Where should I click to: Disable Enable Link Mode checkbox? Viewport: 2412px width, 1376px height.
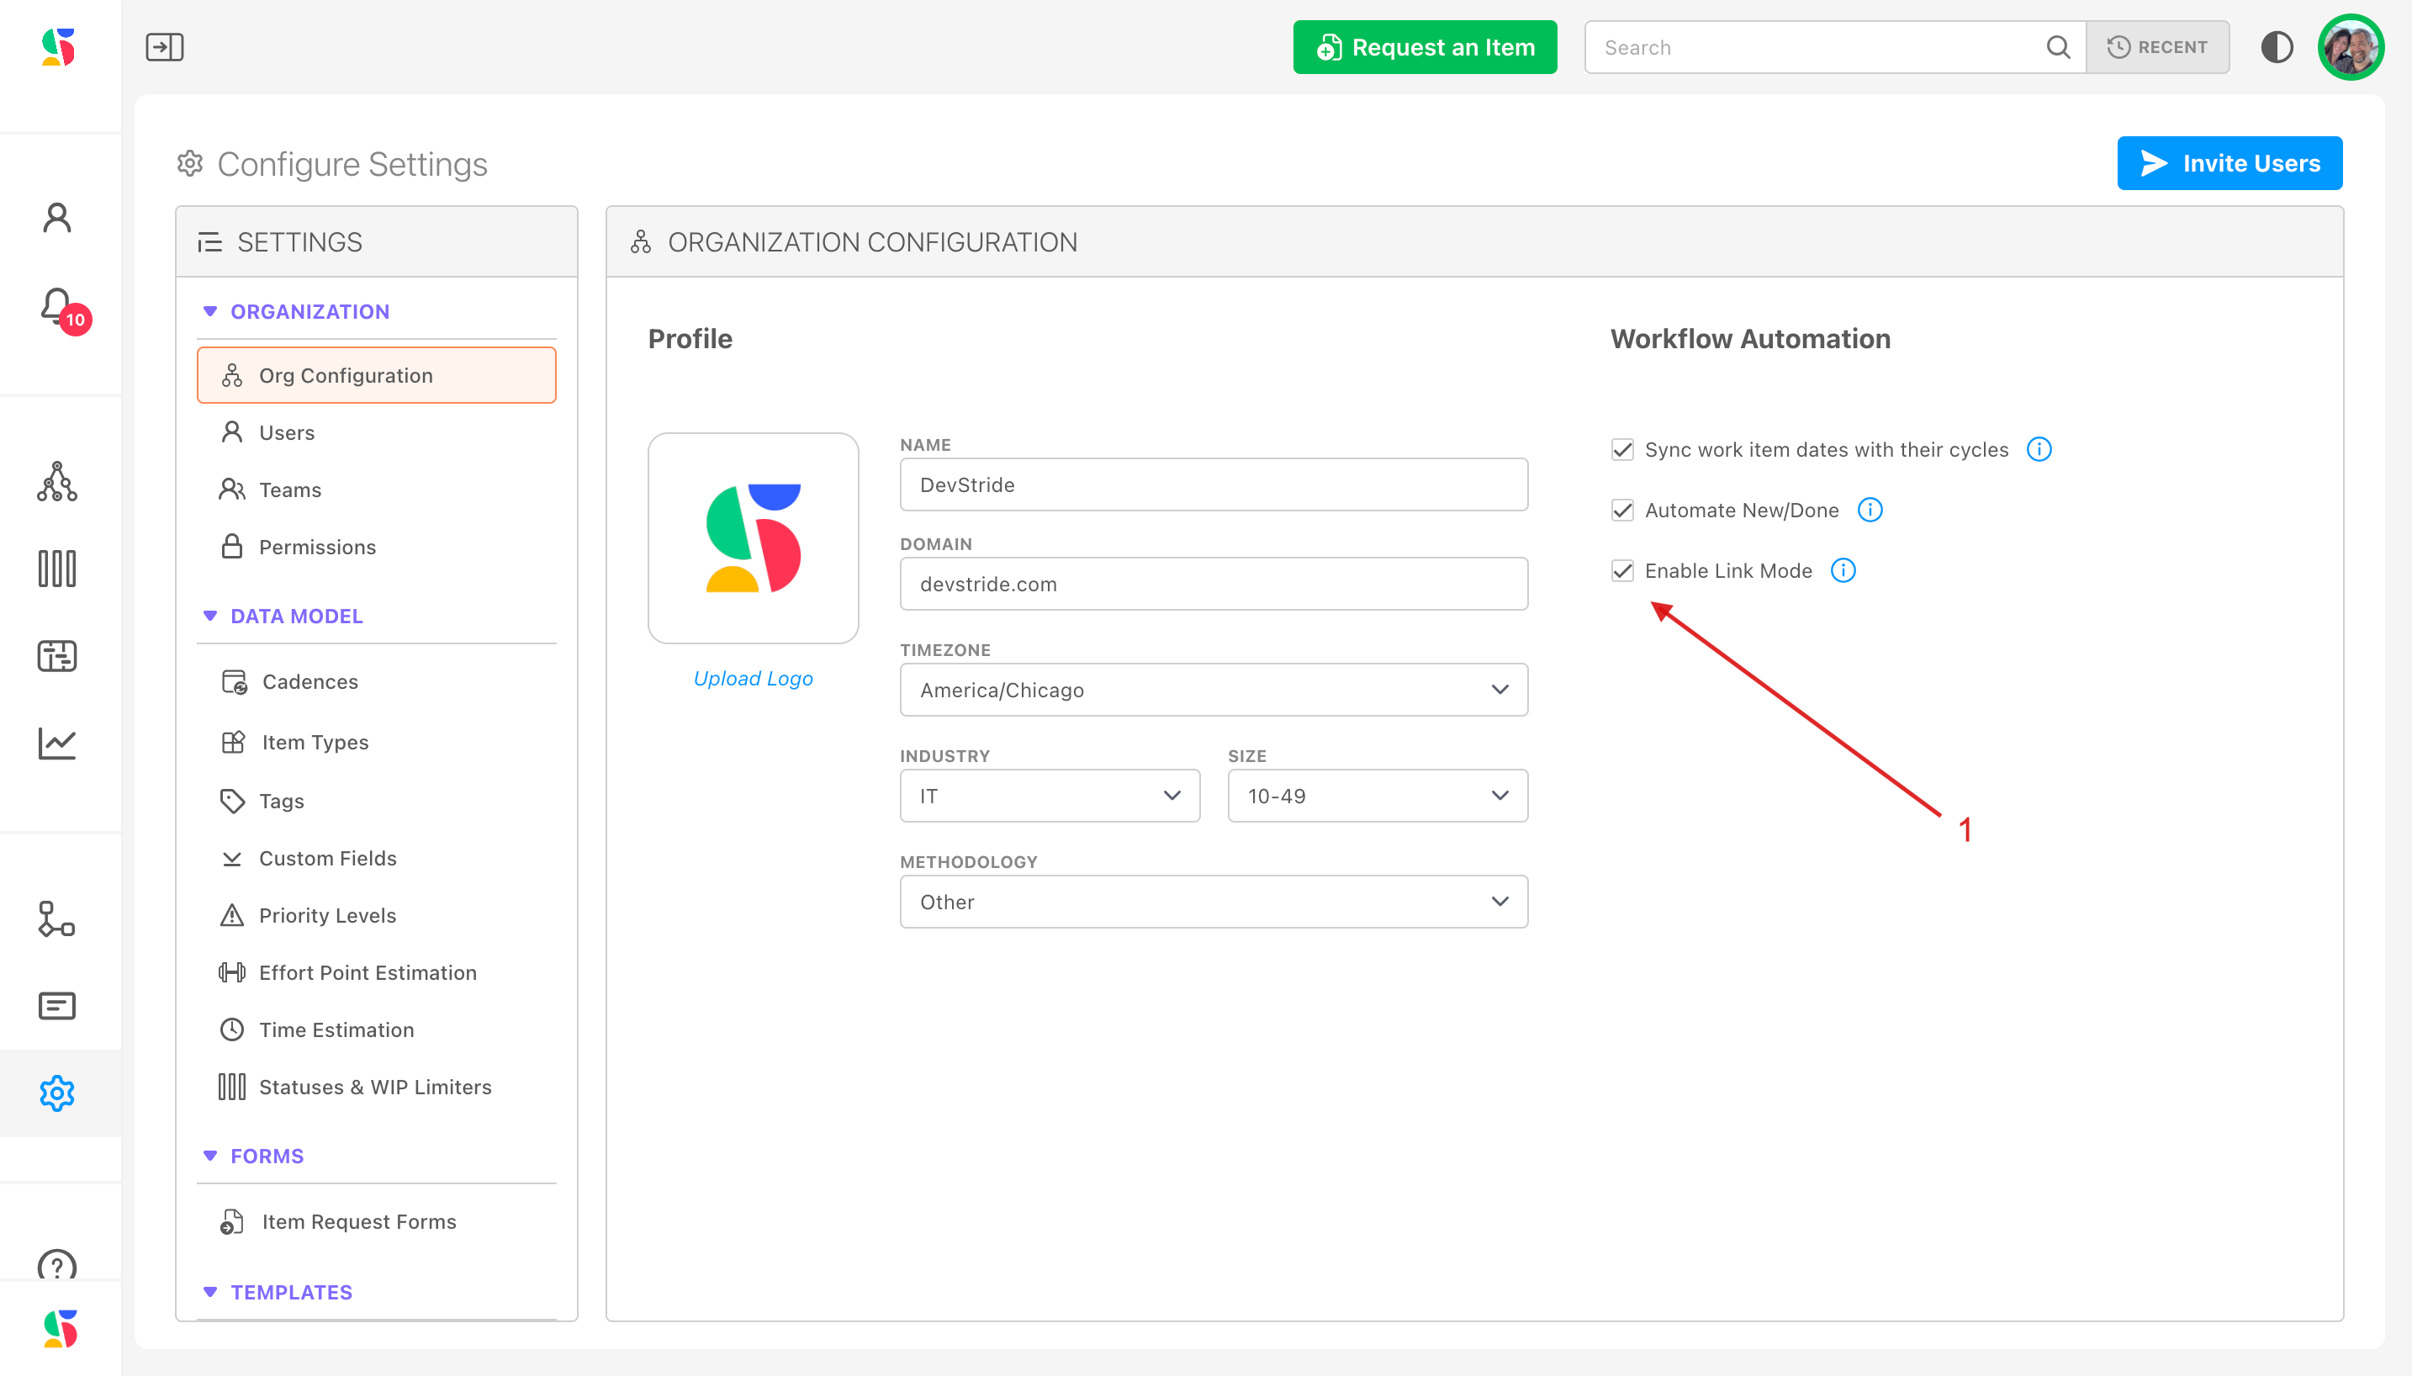(1622, 571)
